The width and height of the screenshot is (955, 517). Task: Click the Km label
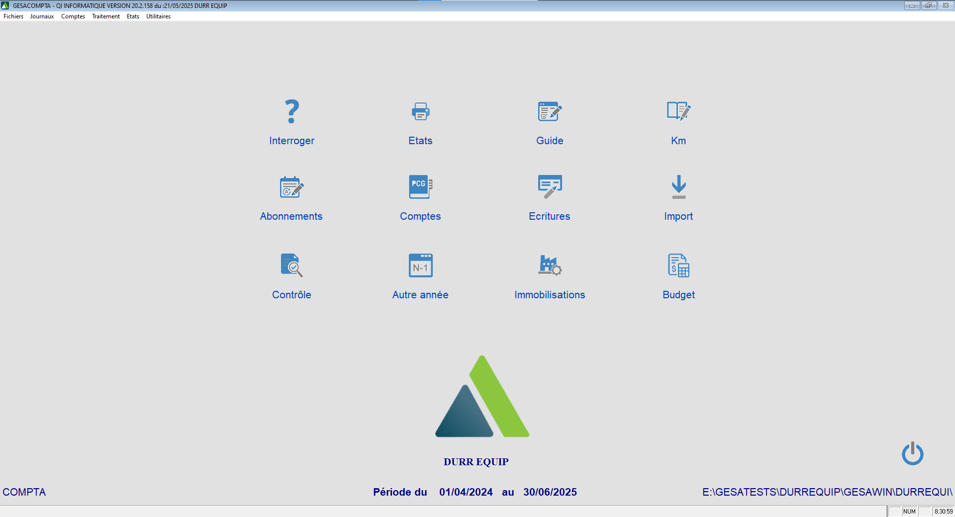(x=678, y=141)
